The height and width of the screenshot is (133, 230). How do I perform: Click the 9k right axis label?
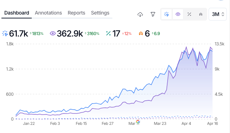(217, 69)
